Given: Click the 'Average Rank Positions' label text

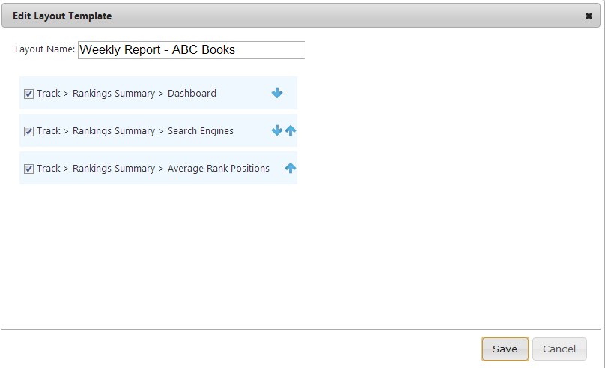Looking at the screenshot, I should click(x=218, y=169).
